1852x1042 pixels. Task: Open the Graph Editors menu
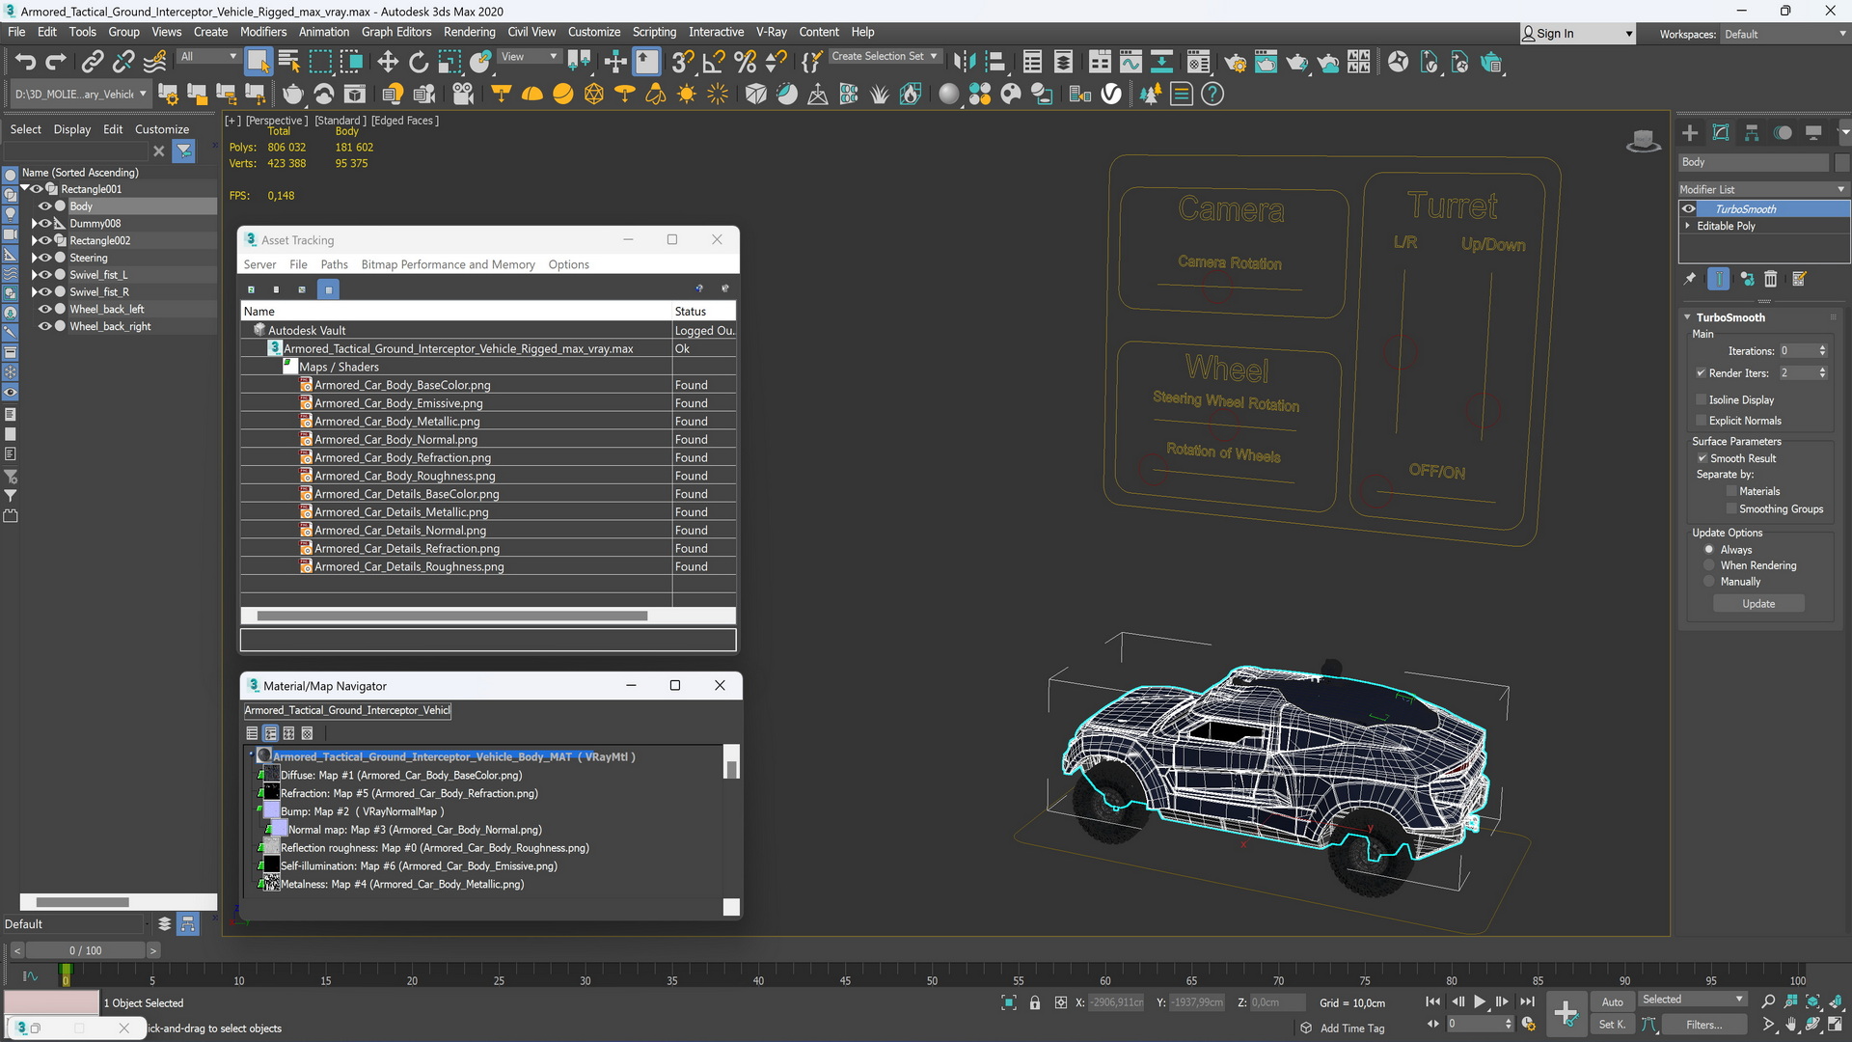pyautogui.click(x=395, y=32)
